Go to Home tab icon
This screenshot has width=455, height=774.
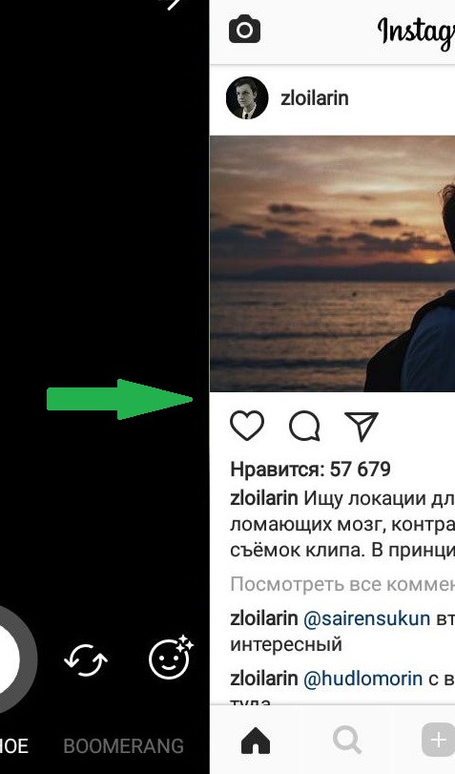click(256, 741)
